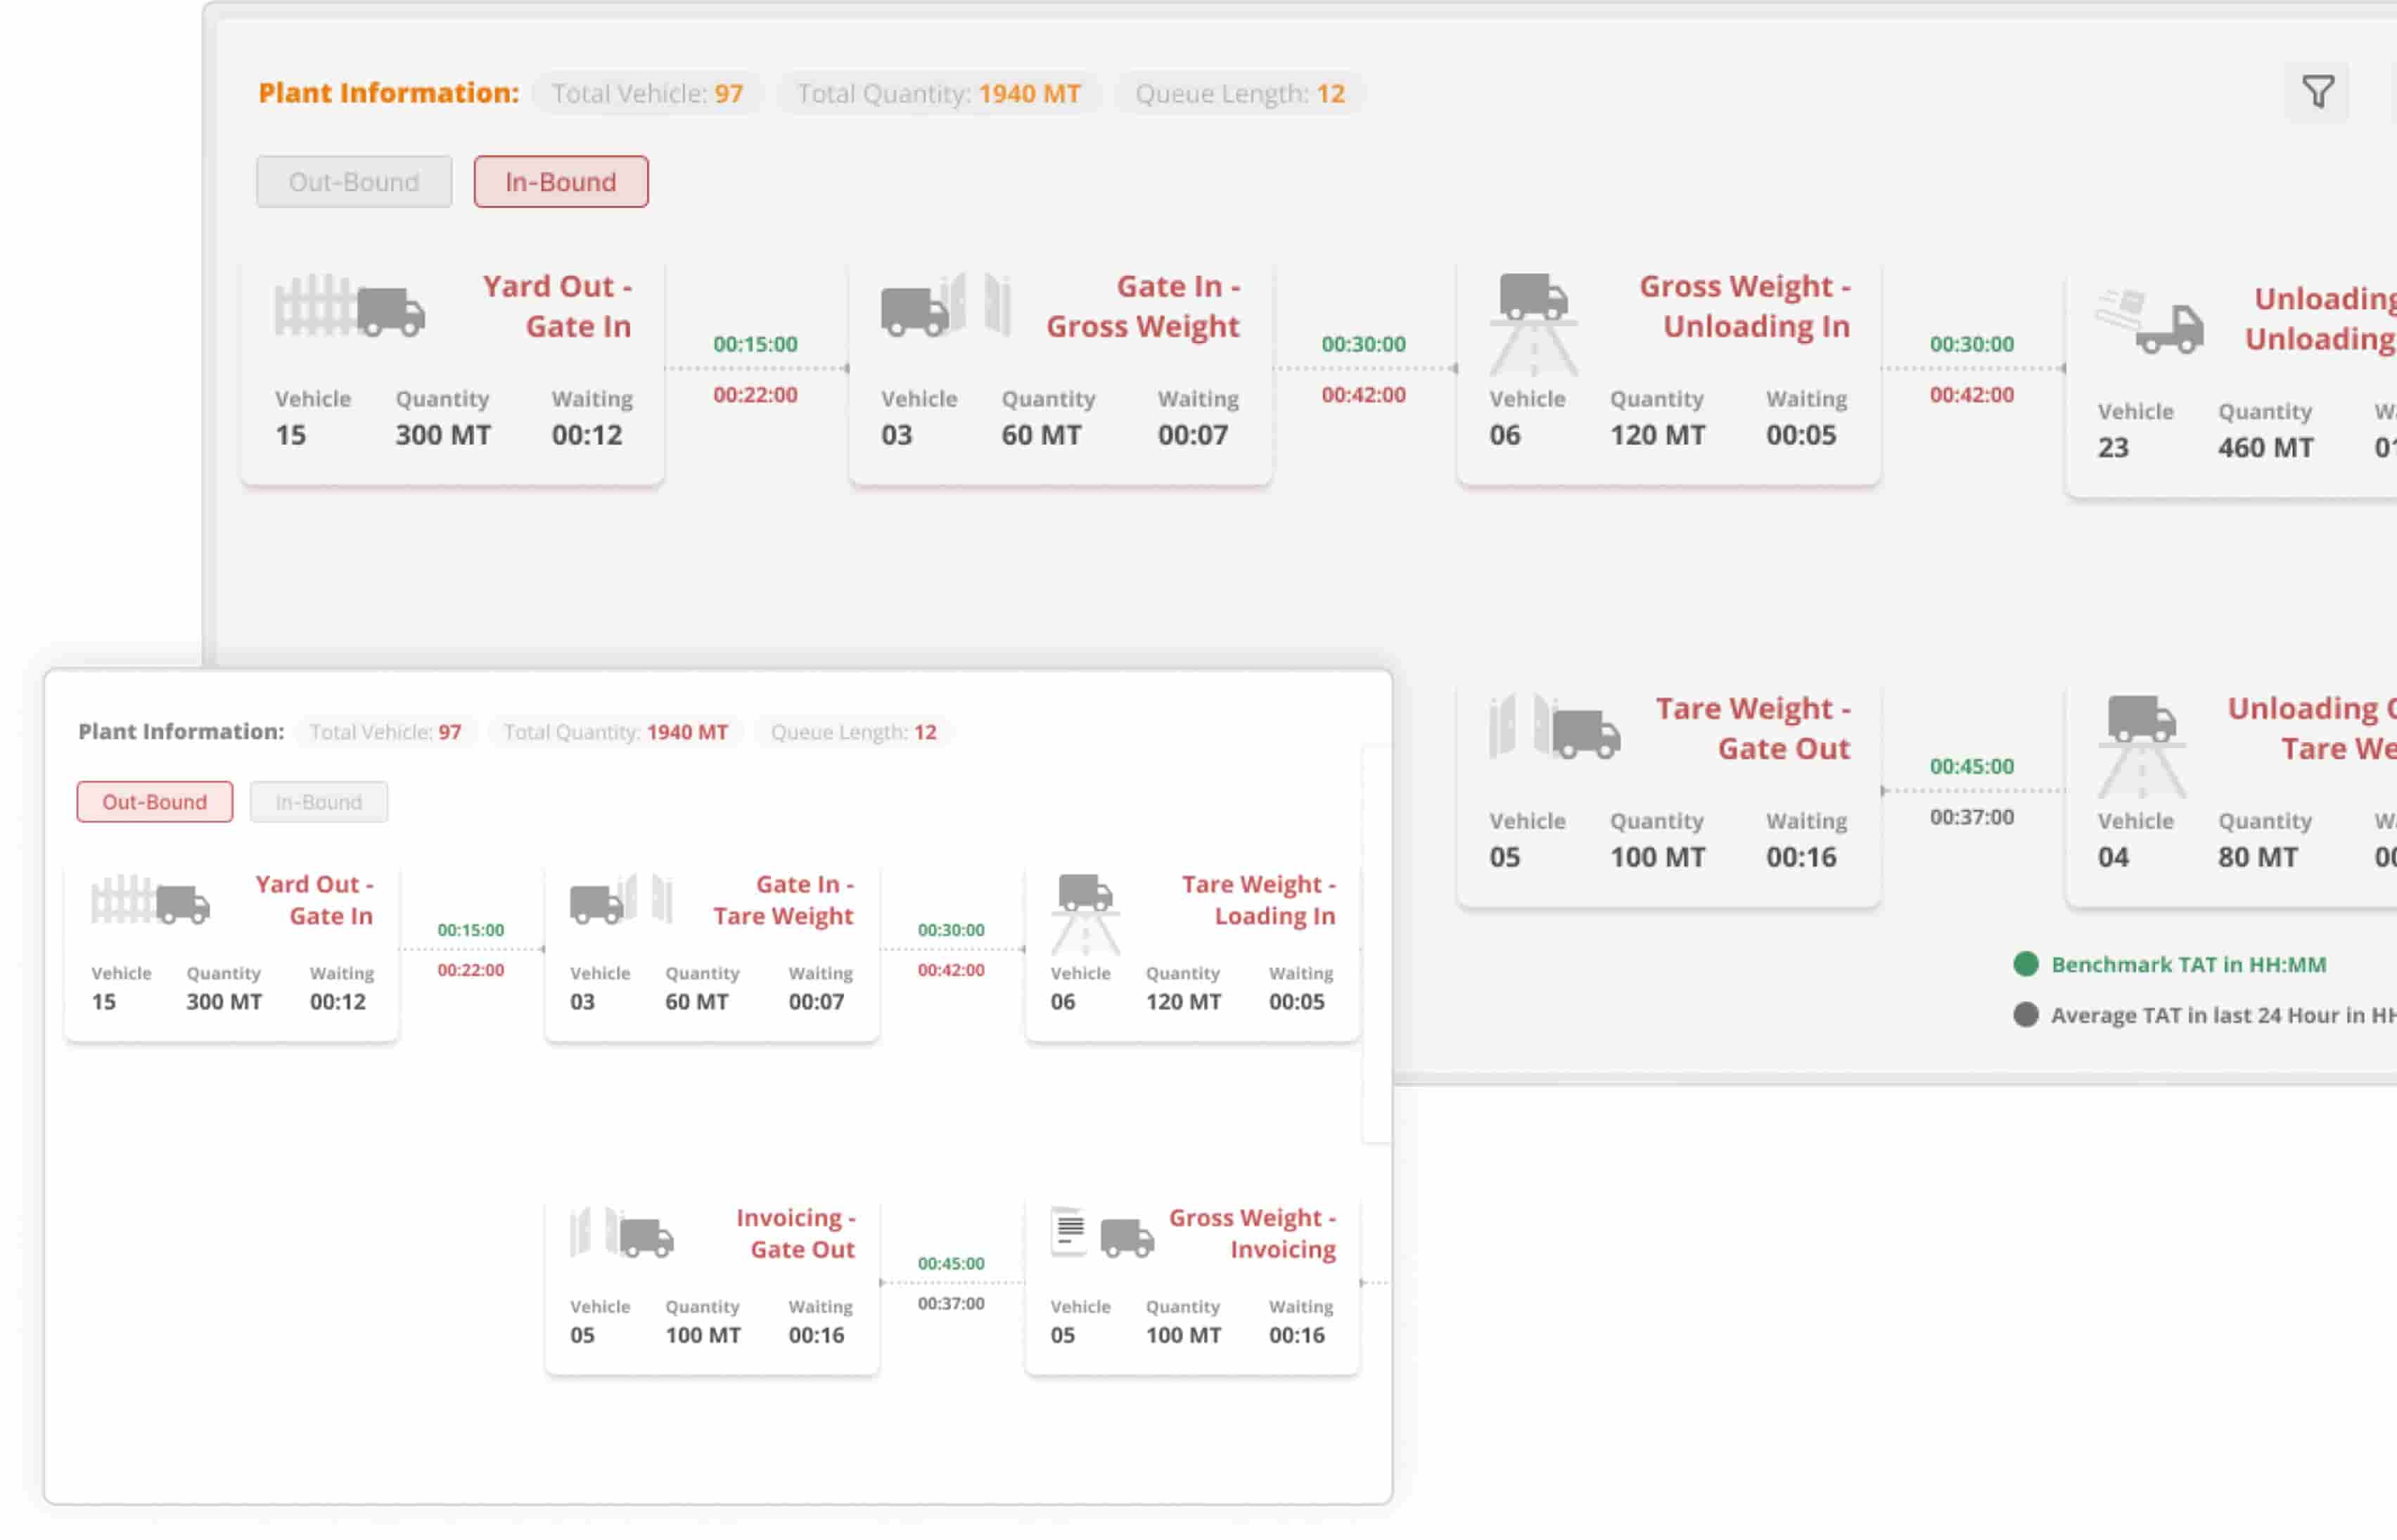The image size is (2397, 1540).
Task: Click dark Plant Information heading in front window
Action: pyautogui.click(x=181, y=732)
